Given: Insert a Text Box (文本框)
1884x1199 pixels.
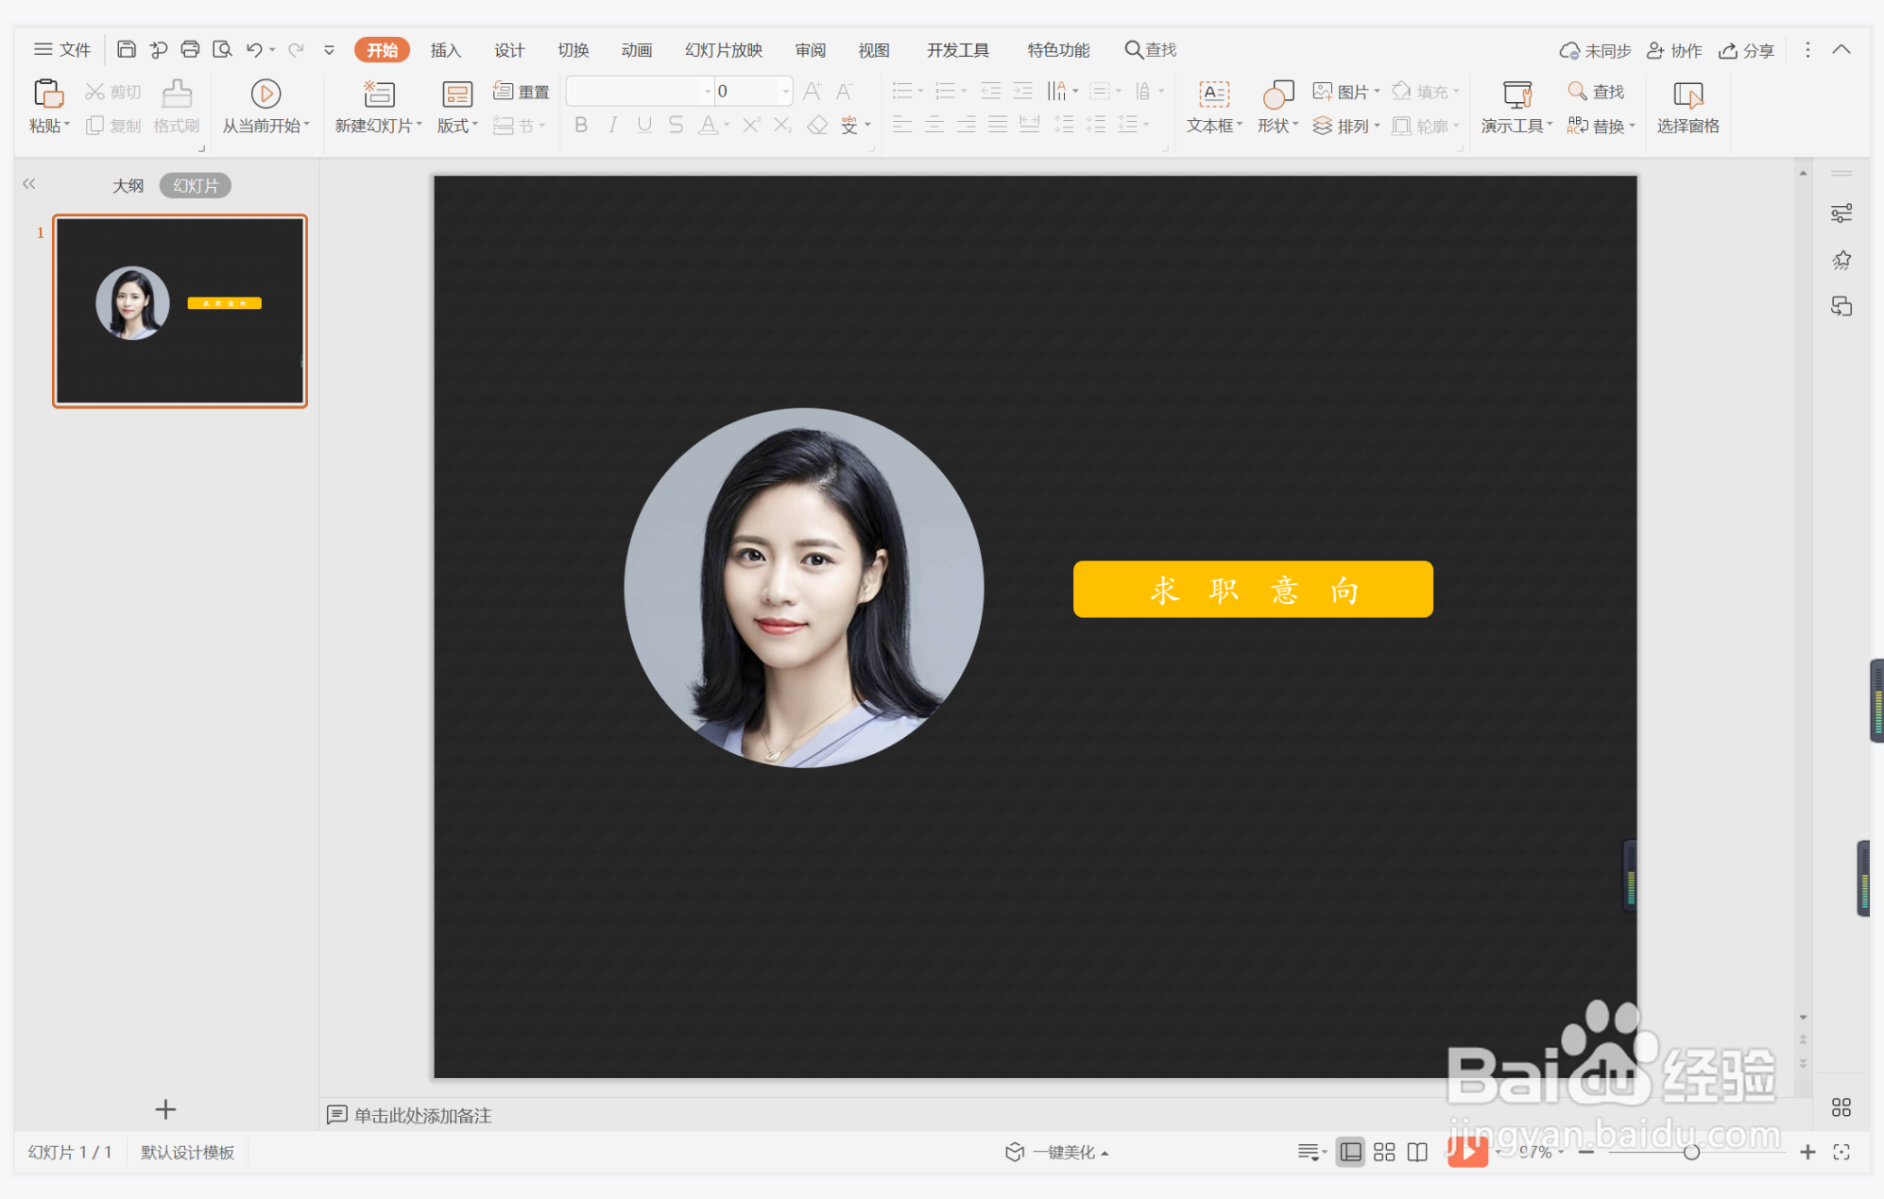Looking at the screenshot, I should (x=1214, y=107).
